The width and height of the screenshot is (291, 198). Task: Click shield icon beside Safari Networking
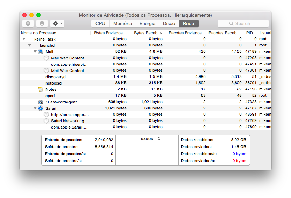pos(46,121)
